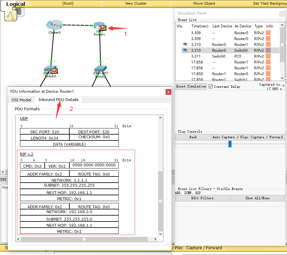Toggle eye icon for Router0 to Switch0 event
The image size is (287, 255).
click(x=185, y=50)
